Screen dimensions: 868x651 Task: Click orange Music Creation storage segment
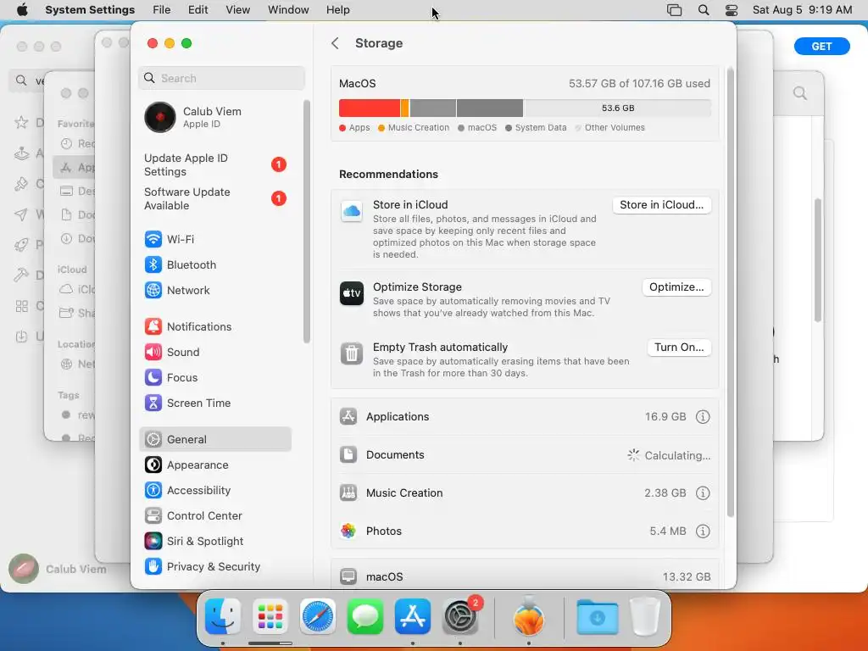404,108
